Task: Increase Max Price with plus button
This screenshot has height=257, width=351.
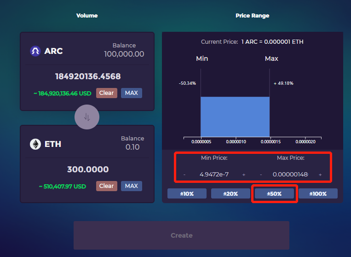Action: pos(320,175)
